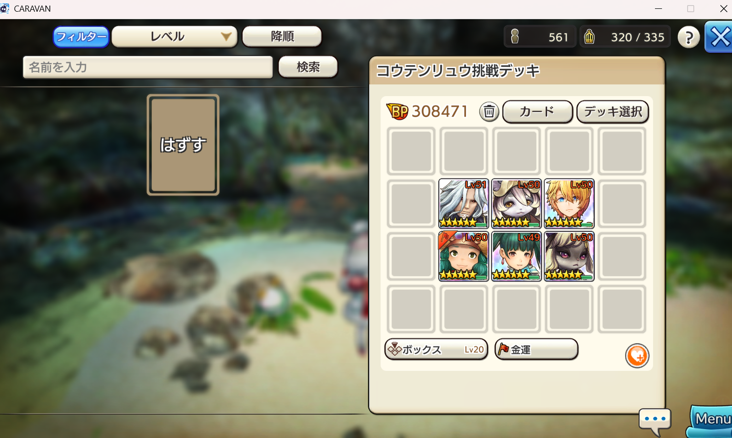The width and height of the screenshot is (732, 438).
Task: Click the trash can icon beside BP
Action: coord(489,112)
